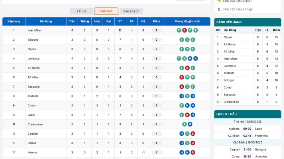Click the blue H badge in Lazio's form

[x=192, y=115]
